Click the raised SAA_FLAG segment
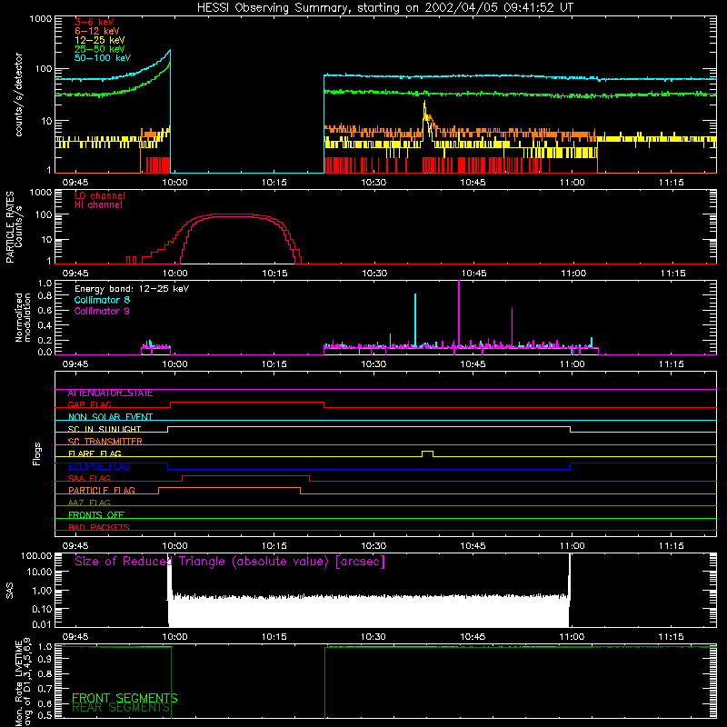Viewport: 727px width, 727px height. point(245,475)
